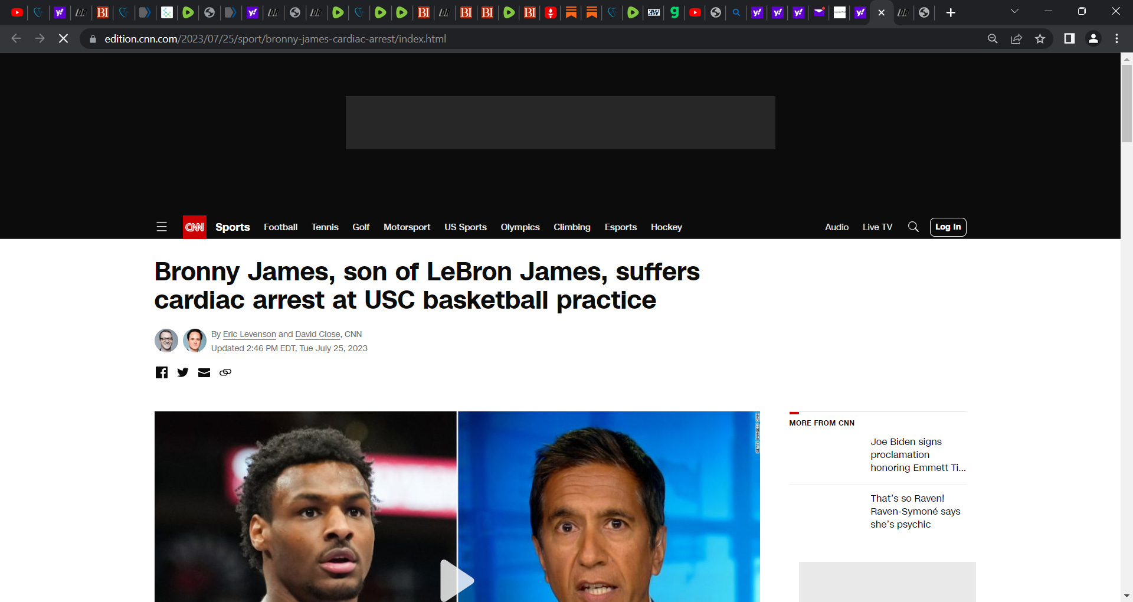This screenshot has width=1133, height=602.
Task: Open the Sports section
Action: (233, 227)
